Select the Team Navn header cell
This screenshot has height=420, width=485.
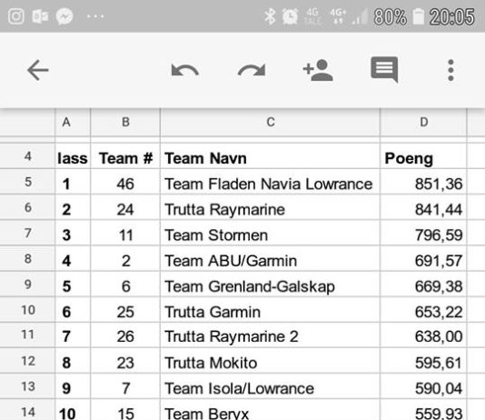(270, 157)
